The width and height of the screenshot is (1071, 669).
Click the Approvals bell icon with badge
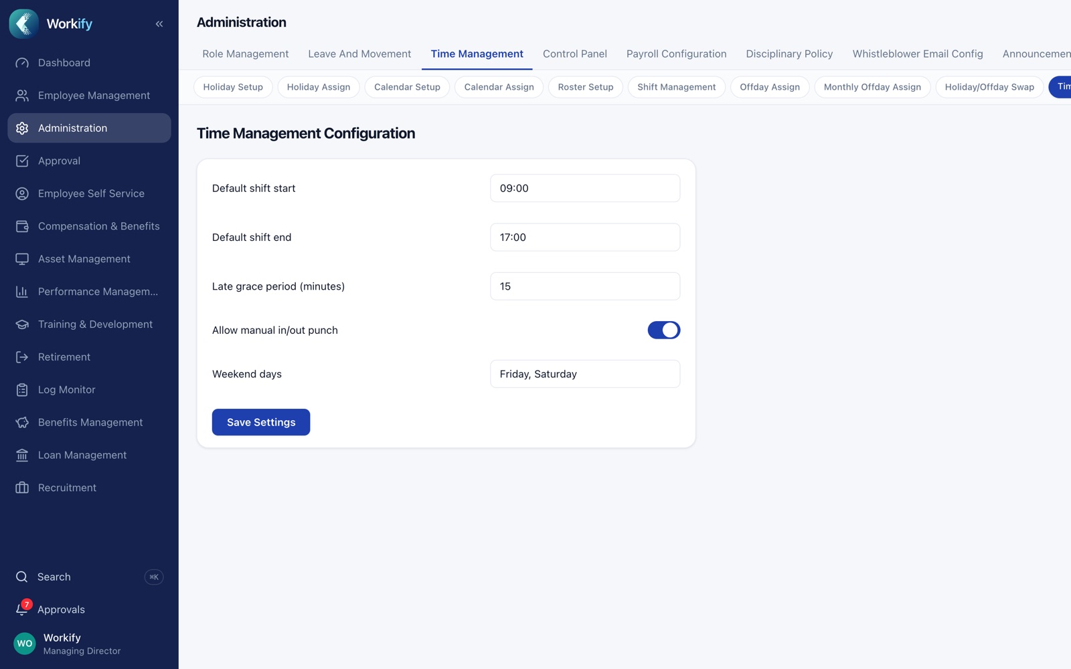click(x=23, y=609)
